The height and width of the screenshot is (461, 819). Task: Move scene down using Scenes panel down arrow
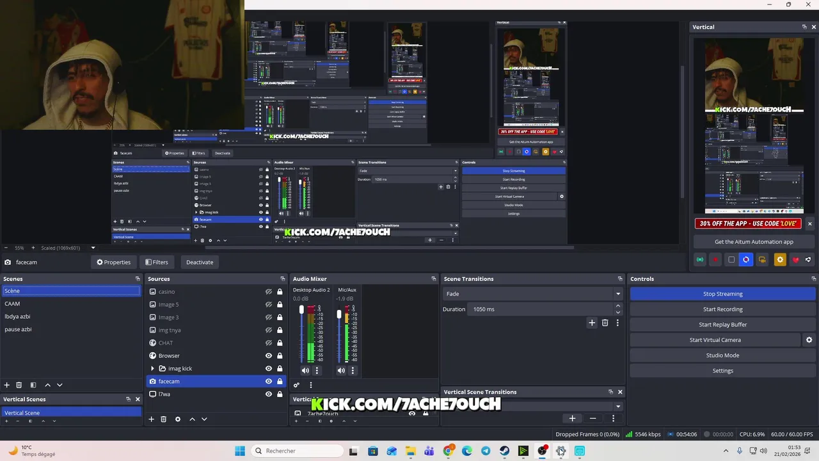coord(60,385)
